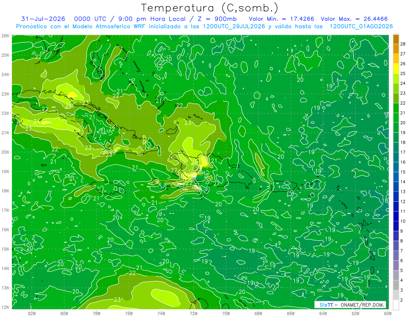Click the '78W' longitude axis label
Image resolution: width=412 pixels, height=318 pixels.
(96, 313)
